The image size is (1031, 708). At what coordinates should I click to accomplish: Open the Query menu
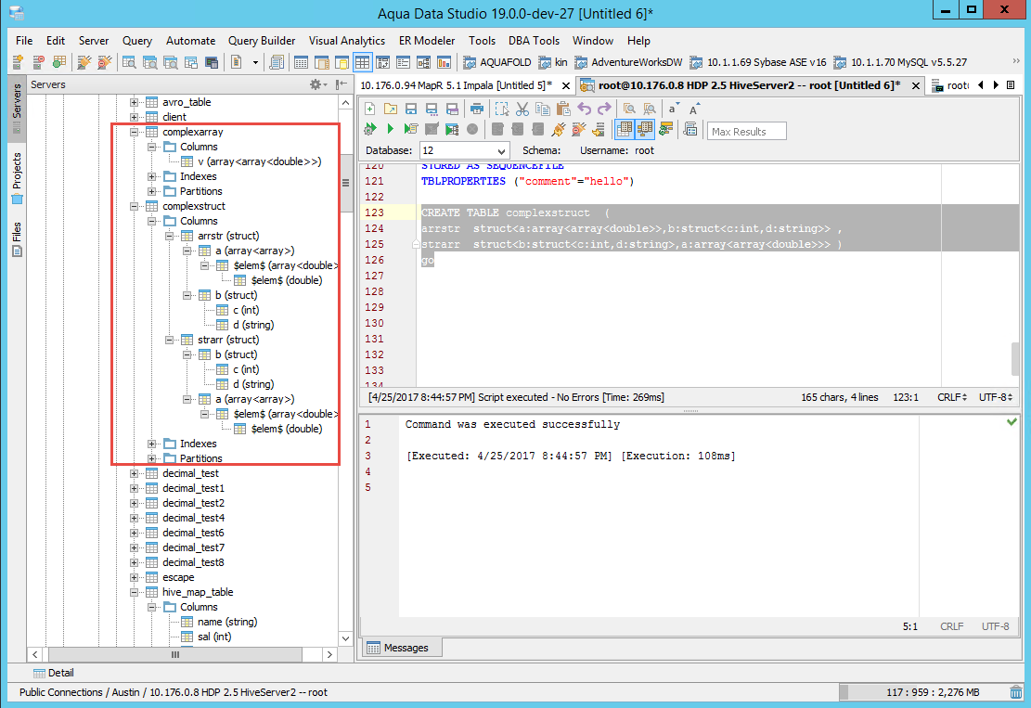click(x=136, y=41)
